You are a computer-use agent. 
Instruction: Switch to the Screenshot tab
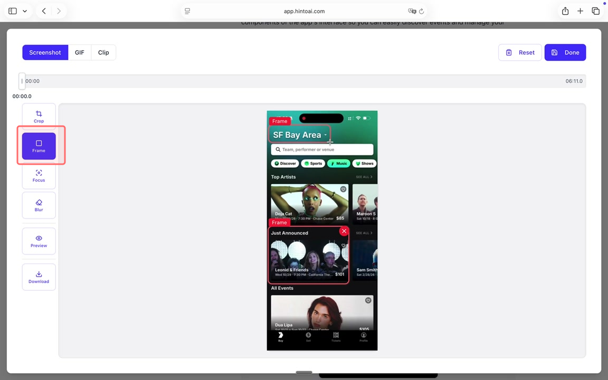tap(45, 52)
